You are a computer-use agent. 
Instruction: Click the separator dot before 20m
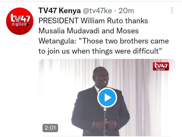click(x=115, y=11)
